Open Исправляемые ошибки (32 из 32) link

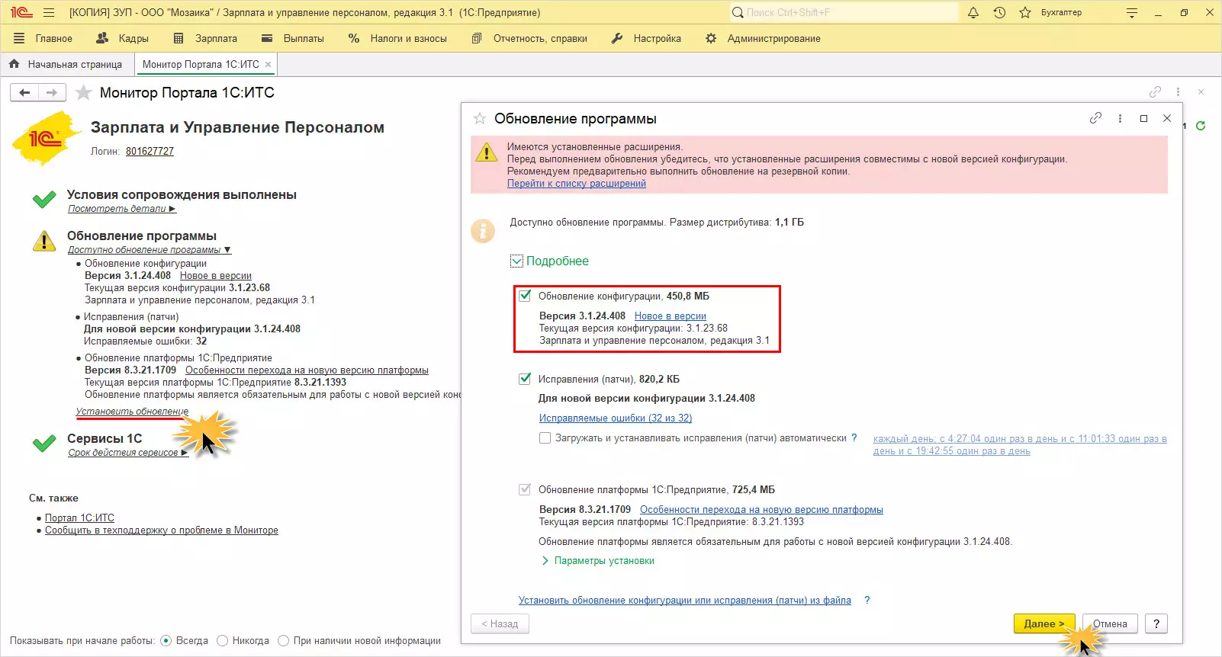point(616,418)
